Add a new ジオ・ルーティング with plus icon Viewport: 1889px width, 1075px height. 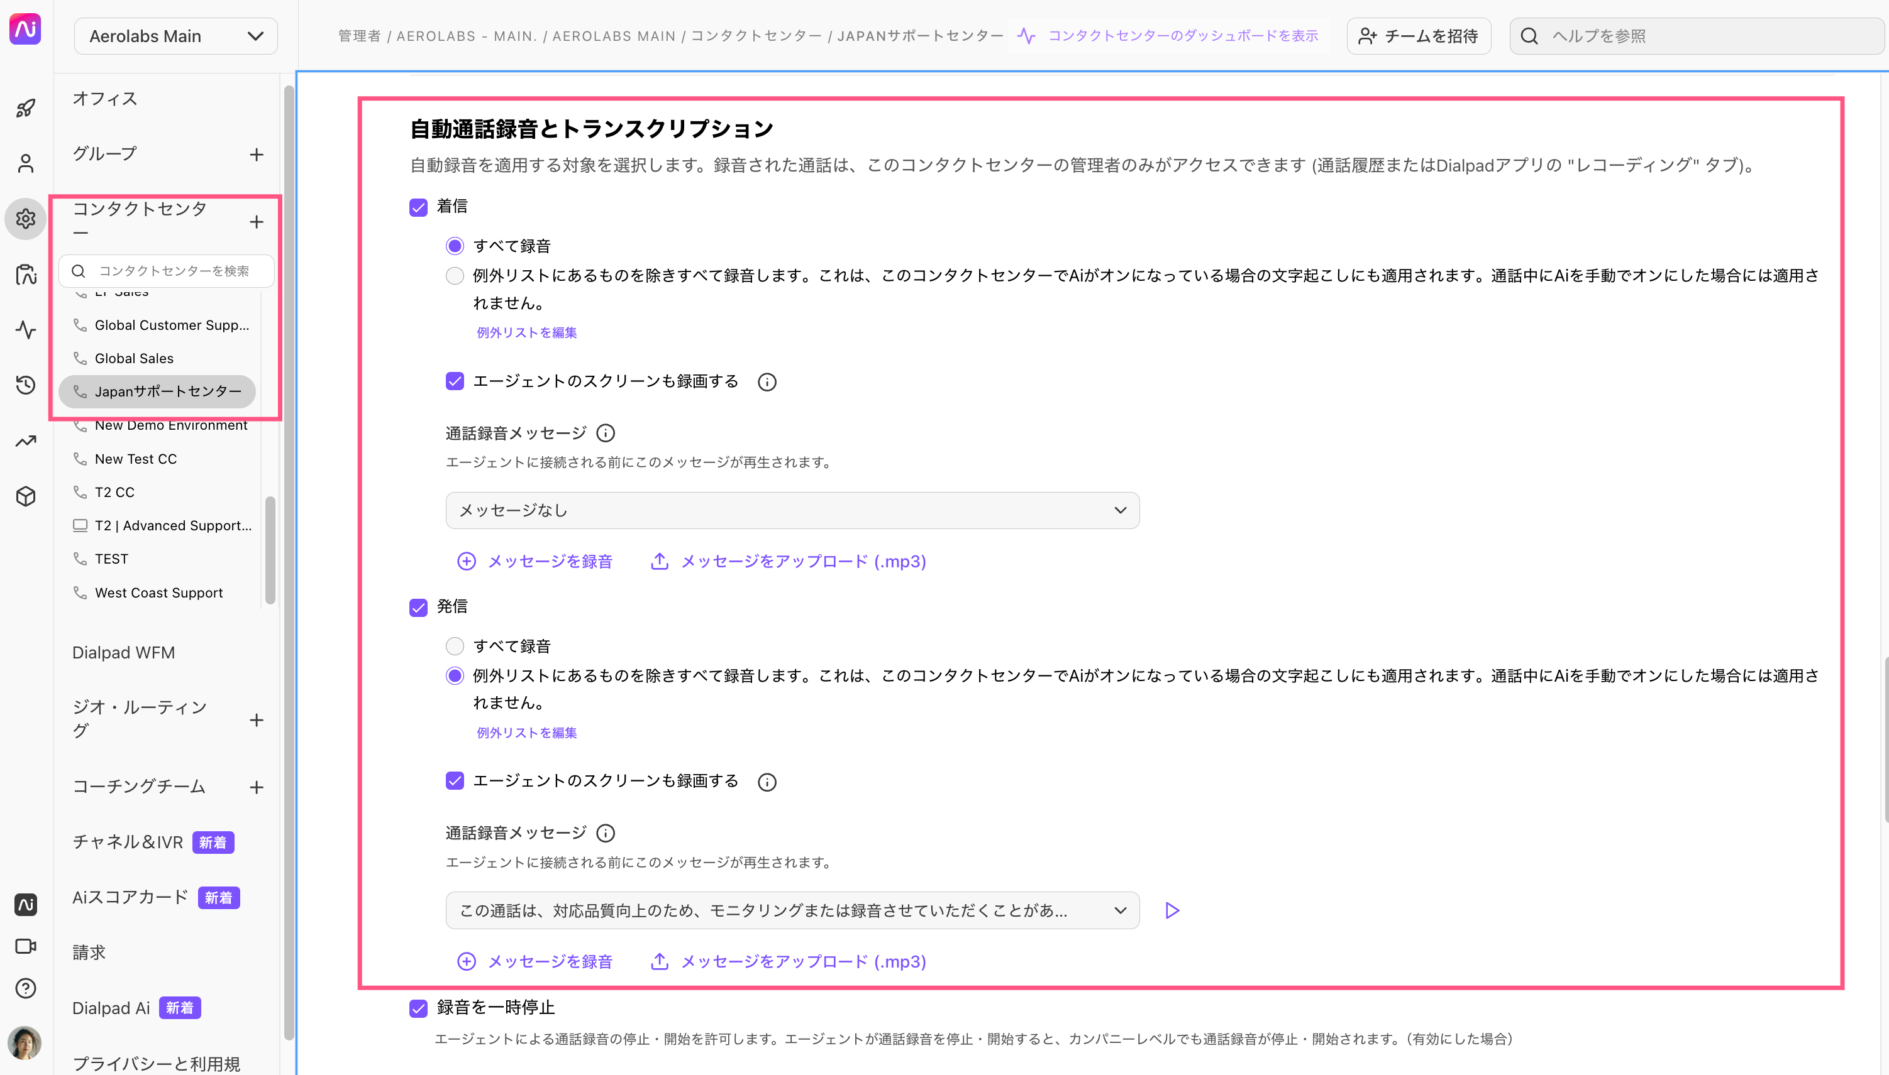257,720
